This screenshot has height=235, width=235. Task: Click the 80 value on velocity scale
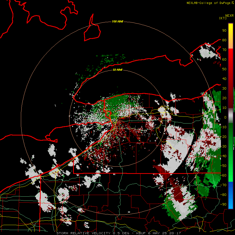coord(224,40)
